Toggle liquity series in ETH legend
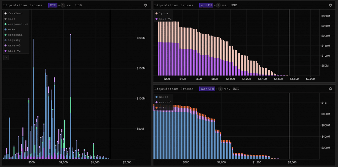Viewport: 338px width, 167px height. (13, 40)
